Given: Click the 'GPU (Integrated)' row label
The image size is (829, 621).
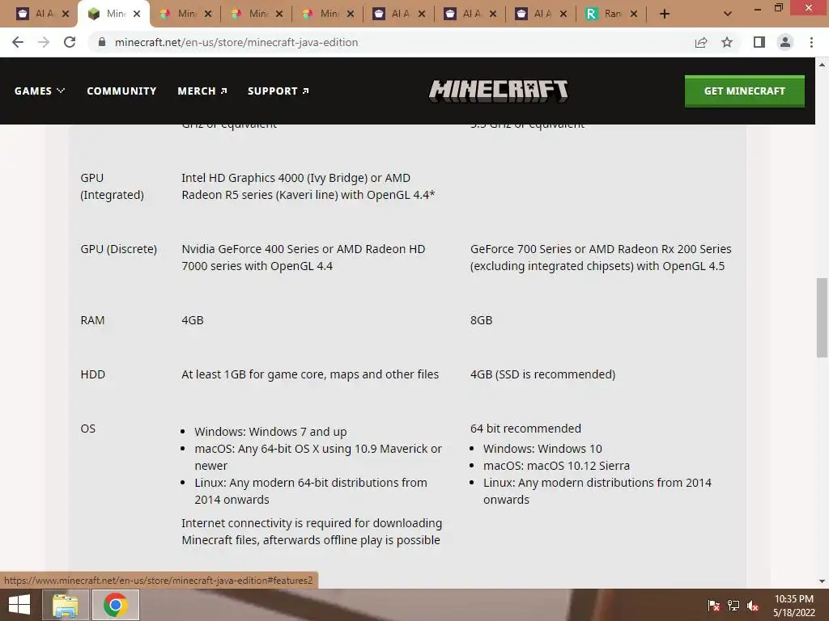Looking at the screenshot, I should coord(112,187).
